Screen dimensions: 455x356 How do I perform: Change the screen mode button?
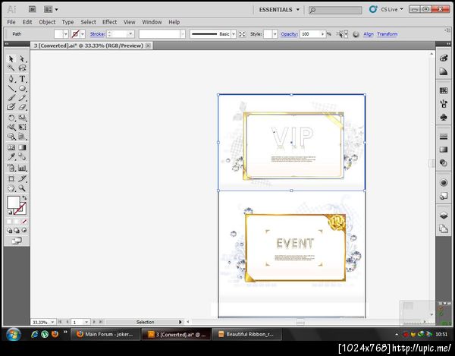click(17, 241)
